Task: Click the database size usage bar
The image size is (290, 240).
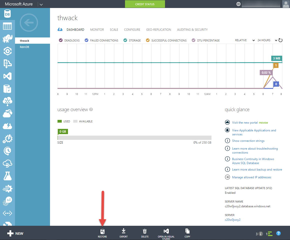Action: point(134,138)
